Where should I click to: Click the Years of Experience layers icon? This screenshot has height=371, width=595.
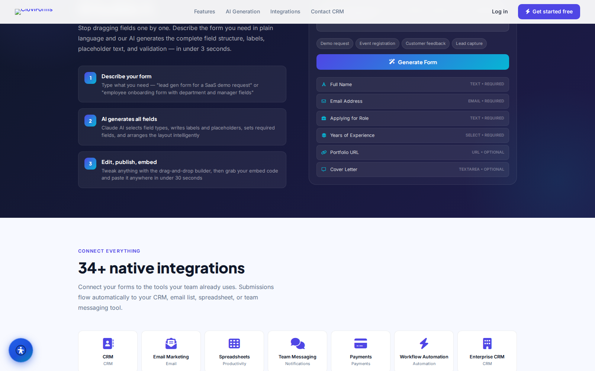(x=324, y=135)
